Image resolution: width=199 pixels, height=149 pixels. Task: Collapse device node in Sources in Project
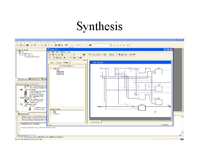click(17, 54)
